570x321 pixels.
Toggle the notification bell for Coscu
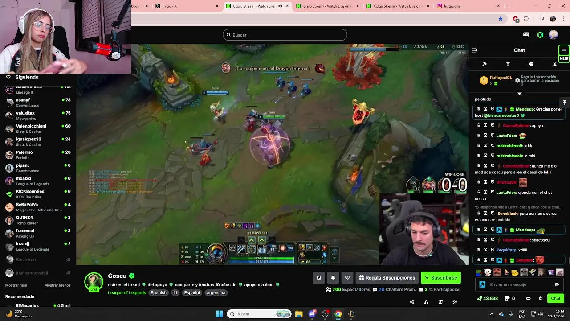click(x=333, y=278)
